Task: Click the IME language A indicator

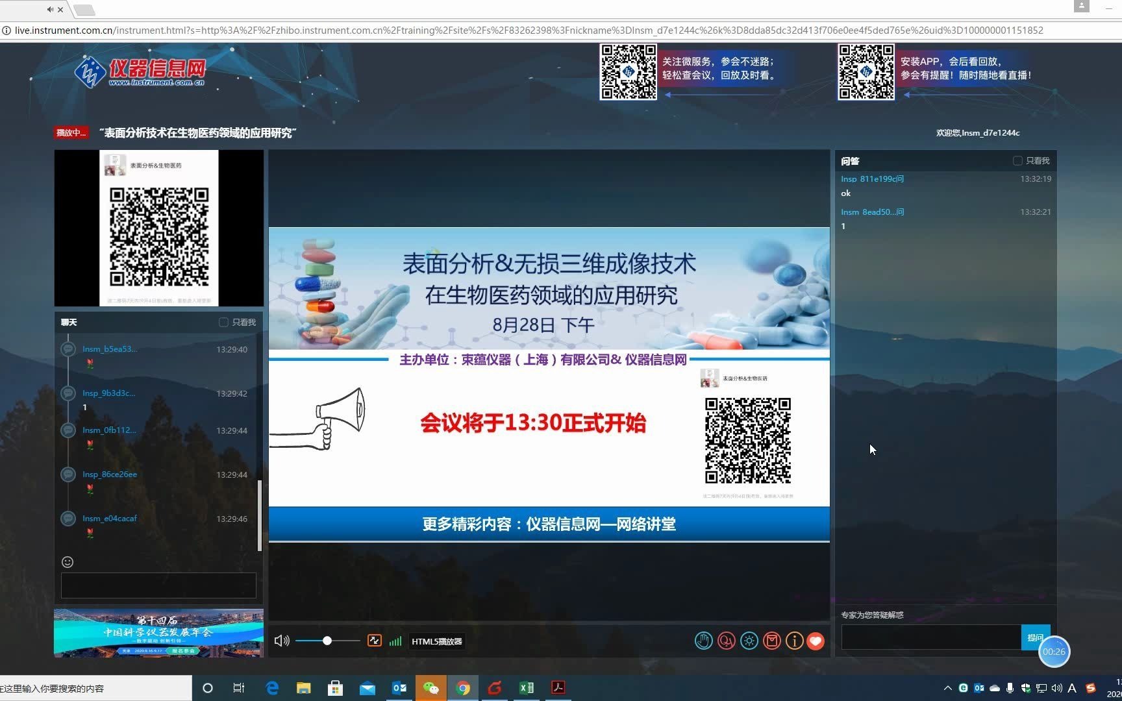Action: point(1072,688)
